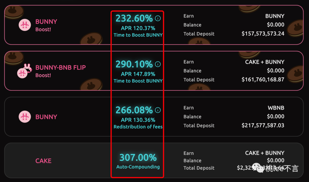309x182 pixels.
Task: Click APR 120.37% text
Action: click(138, 28)
